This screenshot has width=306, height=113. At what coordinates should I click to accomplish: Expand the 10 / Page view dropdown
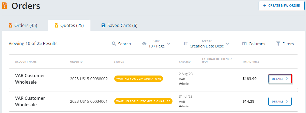point(168,44)
